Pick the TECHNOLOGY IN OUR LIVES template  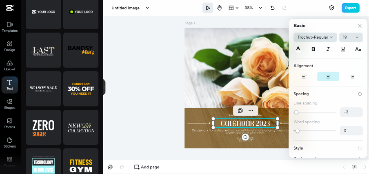(x=43, y=161)
